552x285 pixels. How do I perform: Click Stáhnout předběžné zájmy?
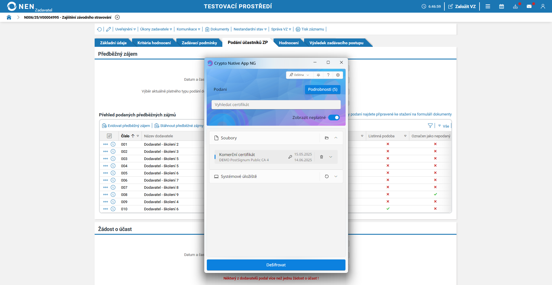(x=179, y=126)
